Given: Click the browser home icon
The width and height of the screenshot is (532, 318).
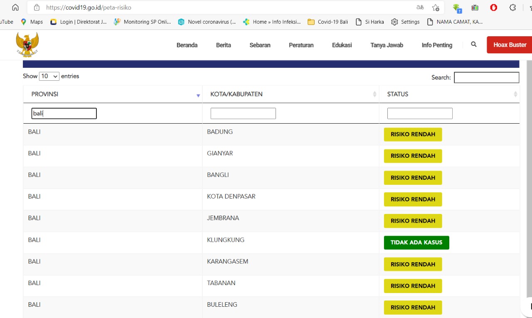Looking at the screenshot, I should 15,7.
